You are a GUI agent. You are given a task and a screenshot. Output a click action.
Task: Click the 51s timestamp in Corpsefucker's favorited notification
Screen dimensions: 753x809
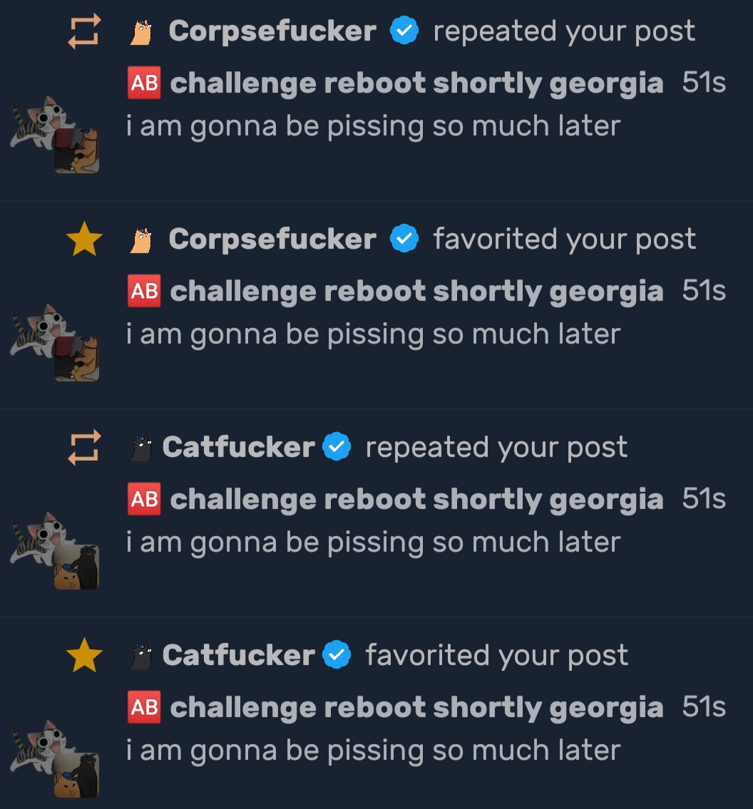click(x=704, y=291)
